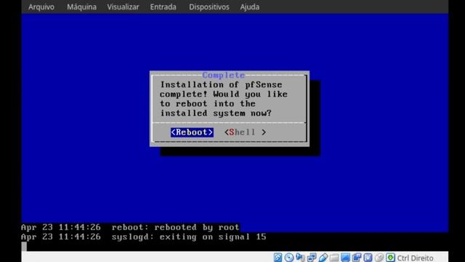Click the 'reboot: rebooted by root' log line
This screenshot has height=262, width=465.
(x=175, y=227)
